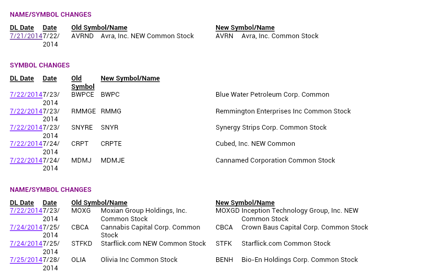Follow the 7/22/2014 link for CRPT
Viewport: 438px width, 275px height.
click(x=26, y=144)
